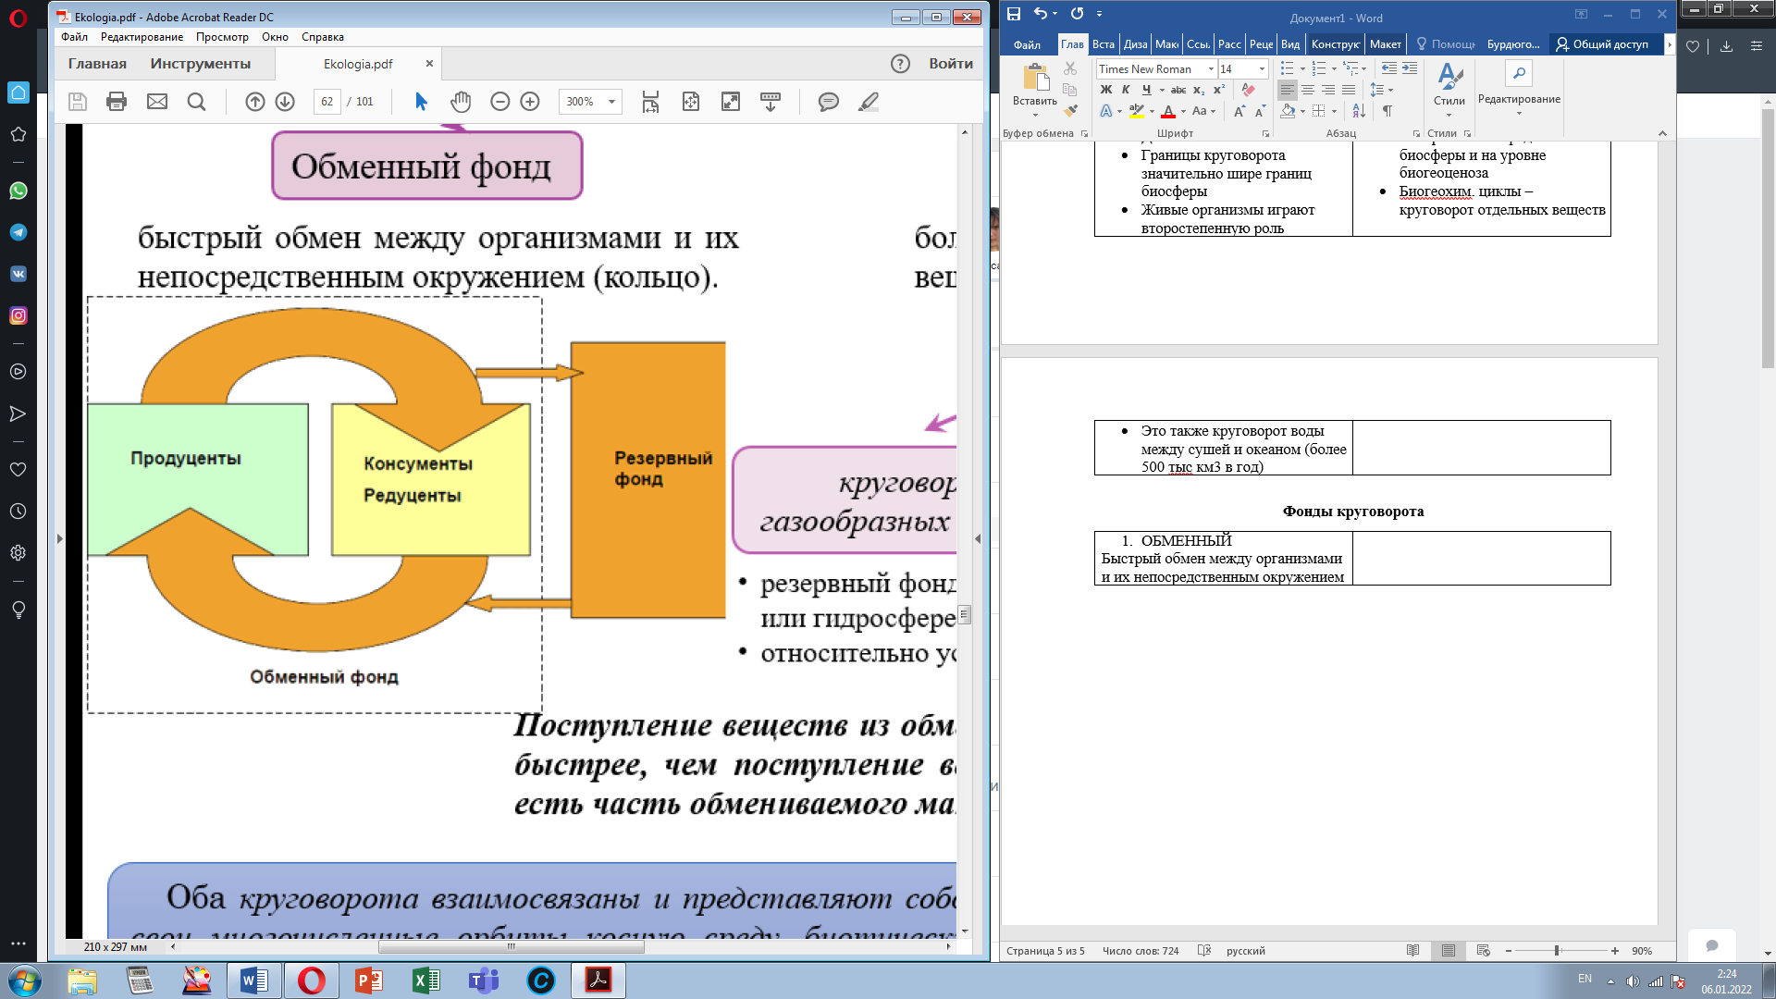Select the highlight text tool in Acrobat
Screen dimensions: 1776x999
[868, 102]
